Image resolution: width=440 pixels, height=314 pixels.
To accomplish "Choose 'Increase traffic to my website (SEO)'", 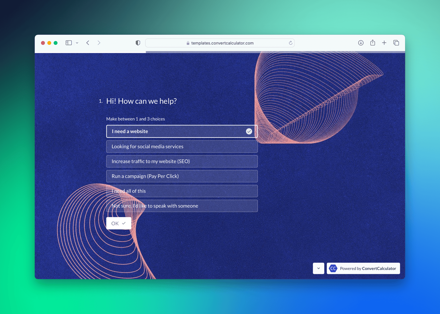I will click(182, 161).
